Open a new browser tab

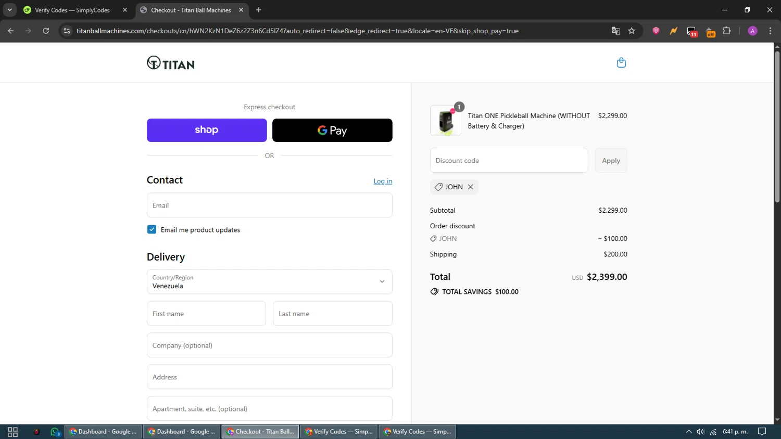tap(259, 10)
